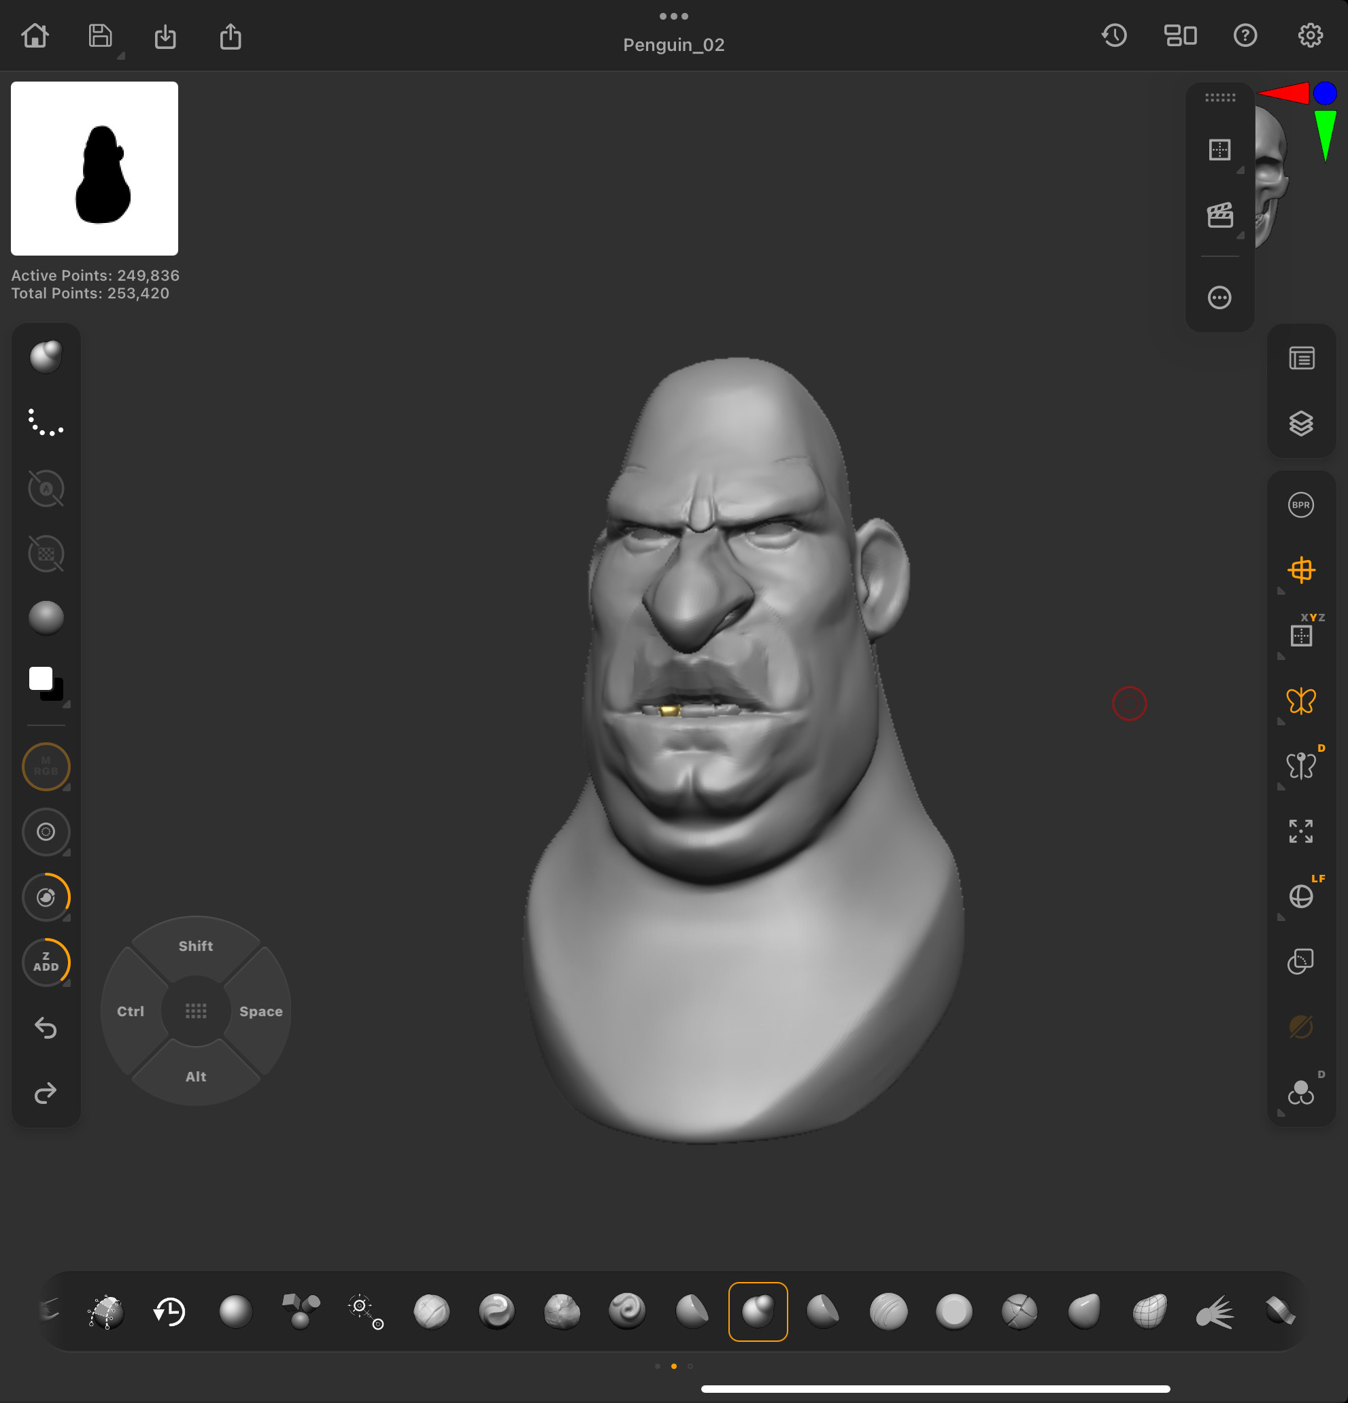
Task: Toggle the alpha off setting
Action: pos(46,489)
